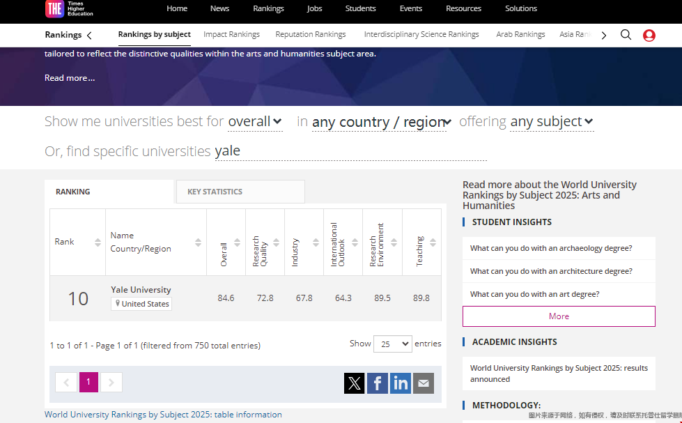Sort by Research Quality arrows
This screenshot has height=423, width=682.
tap(276, 243)
